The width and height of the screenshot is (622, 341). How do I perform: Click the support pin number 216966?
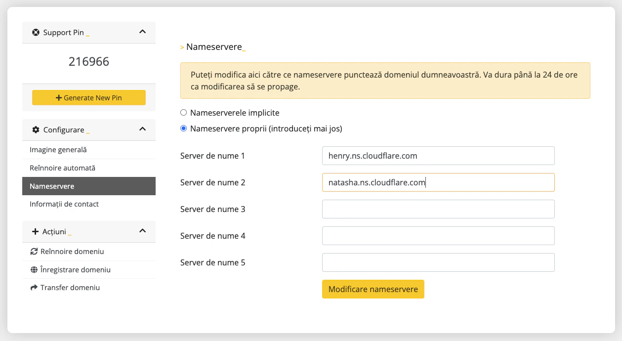(89, 62)
